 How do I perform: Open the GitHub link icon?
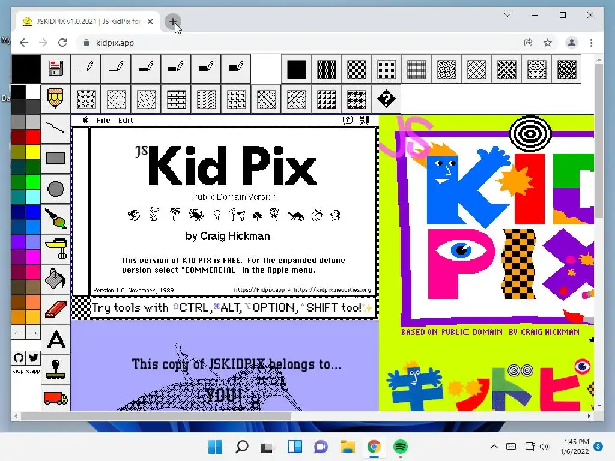point(19,358)
